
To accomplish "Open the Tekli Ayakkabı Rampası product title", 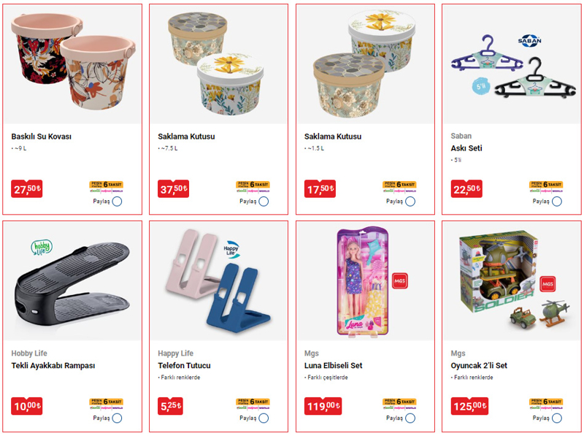I will 53,366.
